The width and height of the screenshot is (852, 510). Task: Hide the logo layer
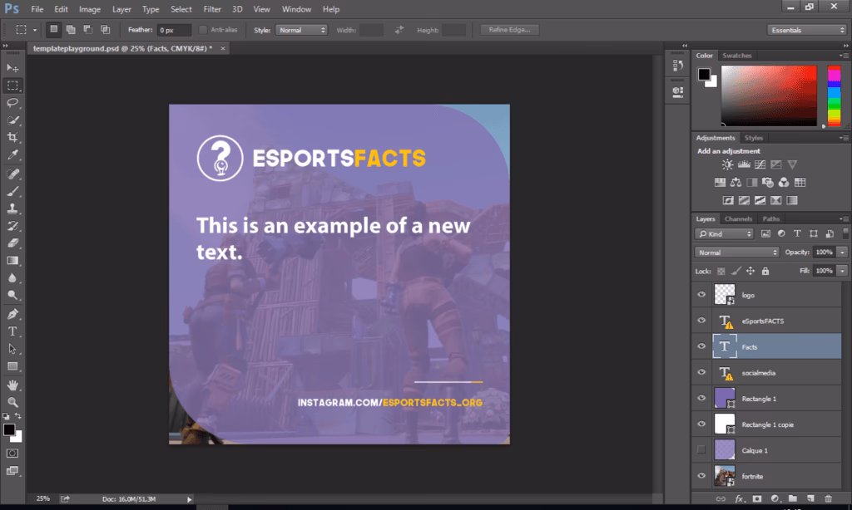(x=701, y=294)
